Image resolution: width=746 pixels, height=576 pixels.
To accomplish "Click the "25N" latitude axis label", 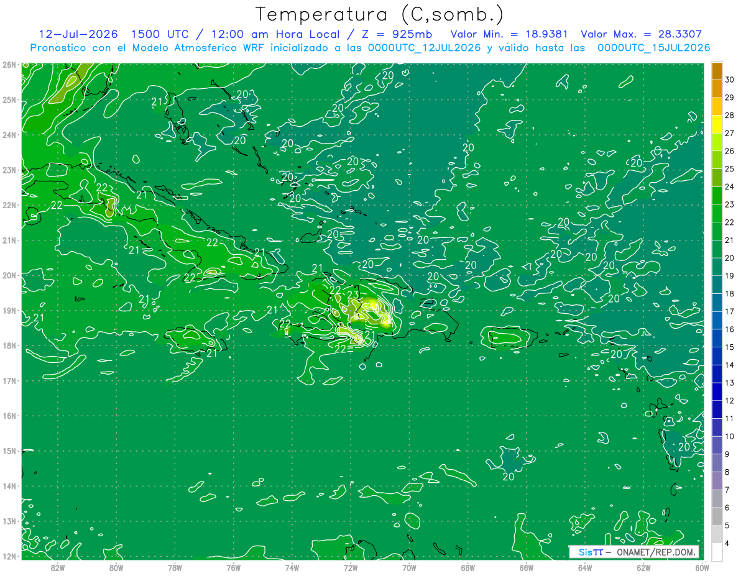I will point(9,100).
